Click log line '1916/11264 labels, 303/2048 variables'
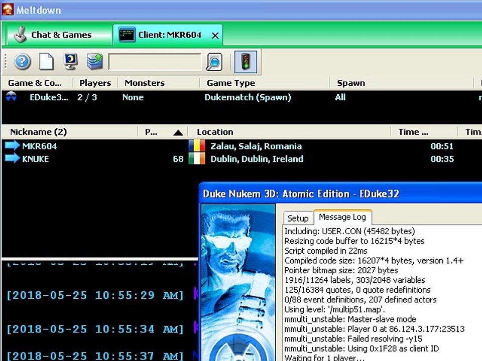Screen dimensions: 482x361 [x=355, y=280]
